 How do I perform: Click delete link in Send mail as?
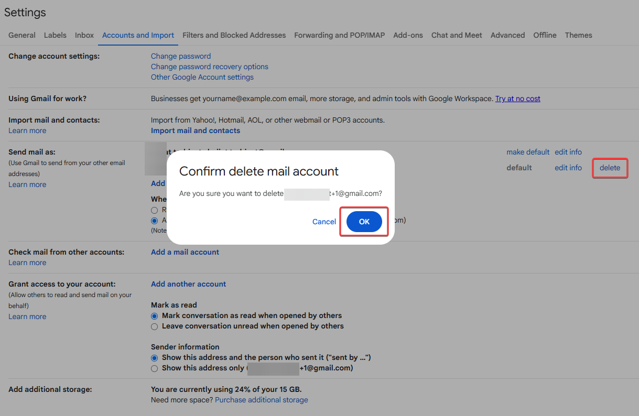click(610, 168)
